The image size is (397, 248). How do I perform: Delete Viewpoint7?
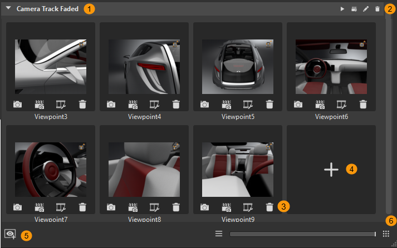point(82,207)
